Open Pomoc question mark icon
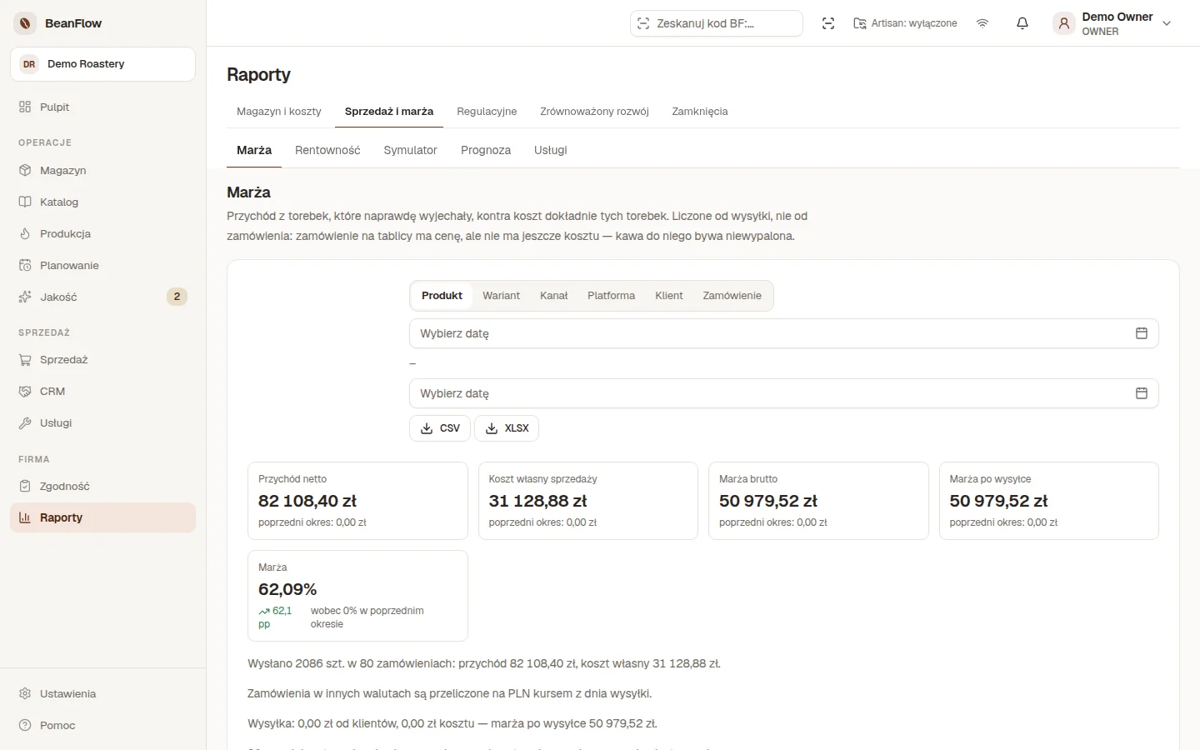The image size is (1200, 750). pyautogui.click(x=25, y=725)
